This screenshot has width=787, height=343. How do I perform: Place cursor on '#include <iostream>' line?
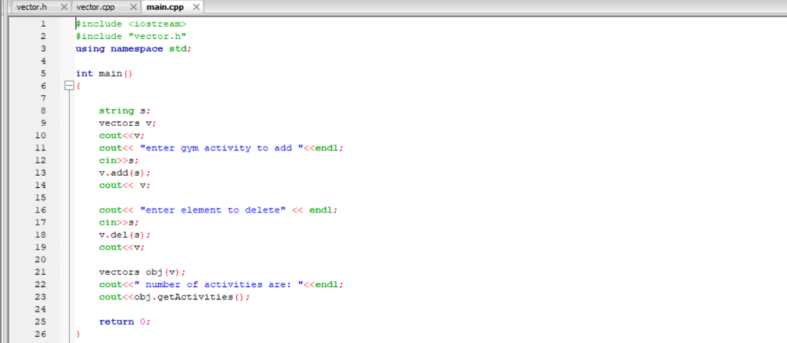point(131,24)
